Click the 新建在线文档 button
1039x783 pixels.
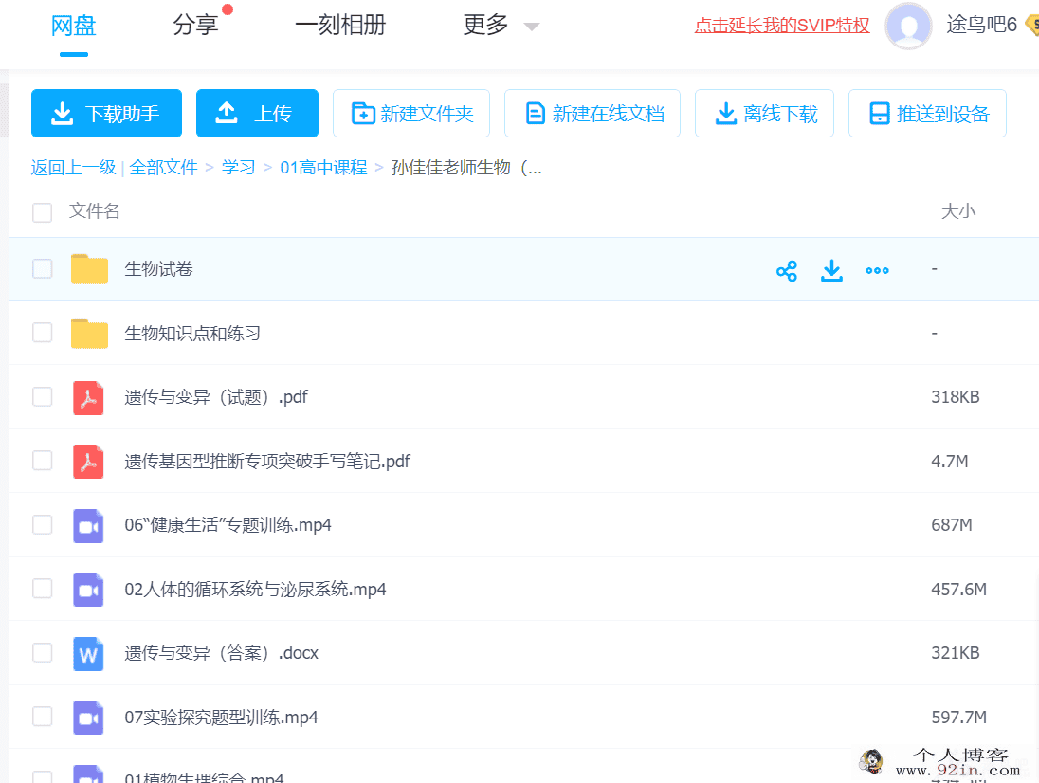(x=592, y=113)
